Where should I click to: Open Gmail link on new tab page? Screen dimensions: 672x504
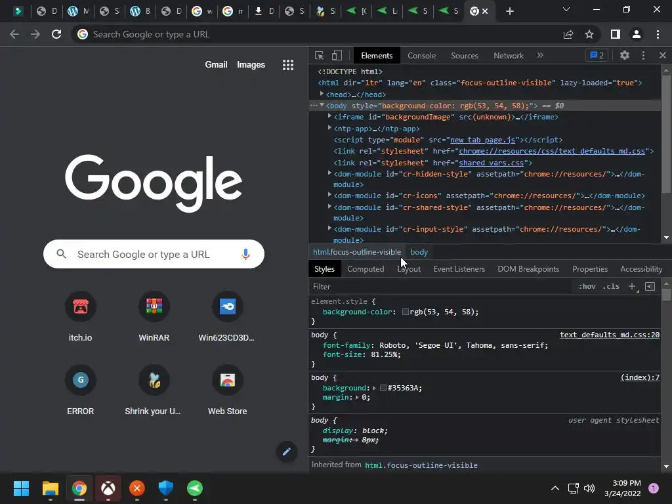pos(216,65)
